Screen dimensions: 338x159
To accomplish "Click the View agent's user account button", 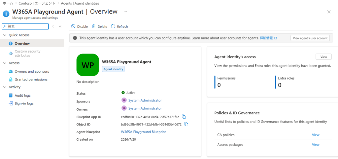I will [x=310, y=38].
